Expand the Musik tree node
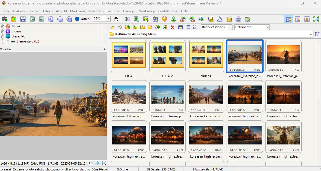The width and height of the screenshot is (321, 171). [3, 26]
